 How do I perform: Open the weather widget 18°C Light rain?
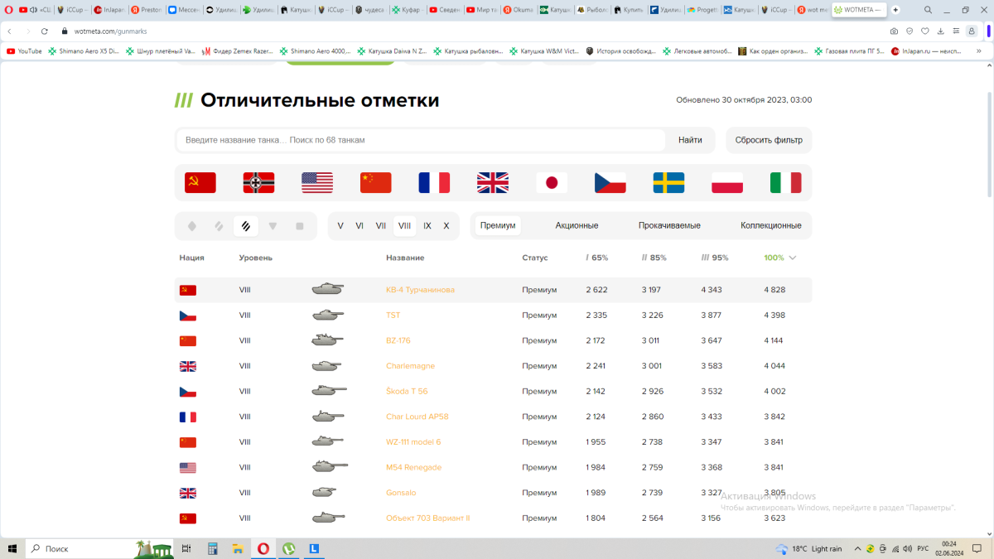(x=808, y=548)
